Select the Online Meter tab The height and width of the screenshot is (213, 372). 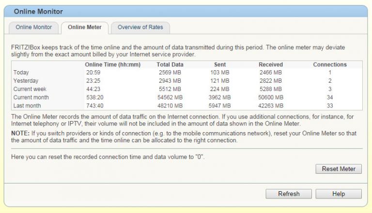coord(85,27)
